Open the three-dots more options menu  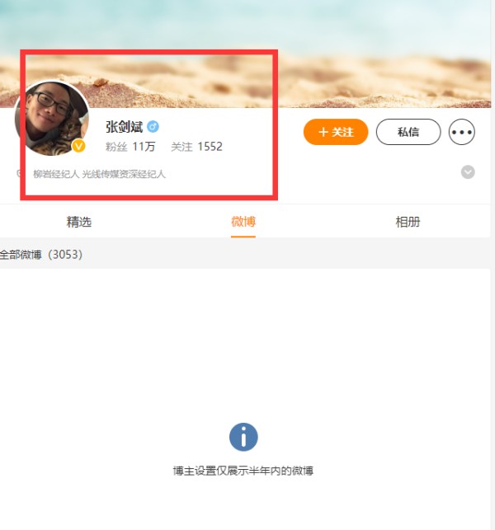tap(462, 132)
